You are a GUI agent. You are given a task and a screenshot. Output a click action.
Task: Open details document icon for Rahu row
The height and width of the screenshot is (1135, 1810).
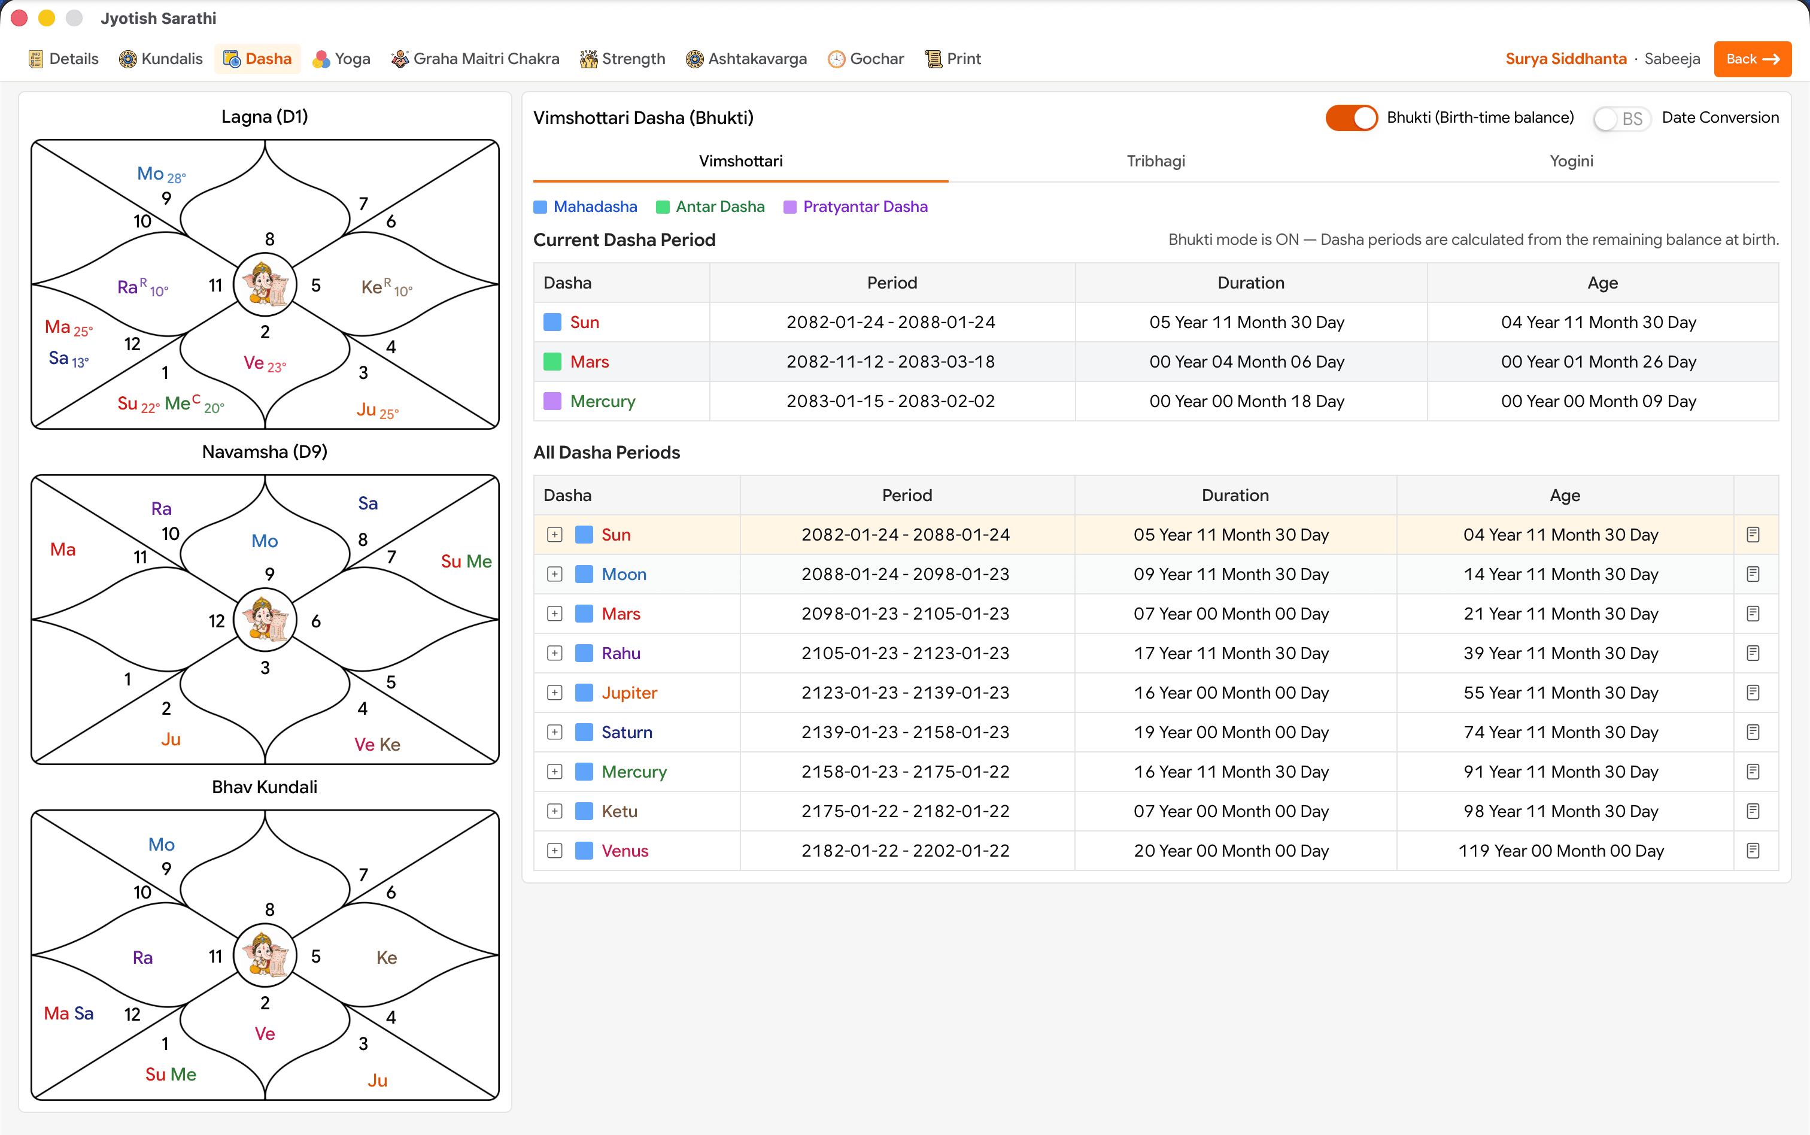[1753, 653]
